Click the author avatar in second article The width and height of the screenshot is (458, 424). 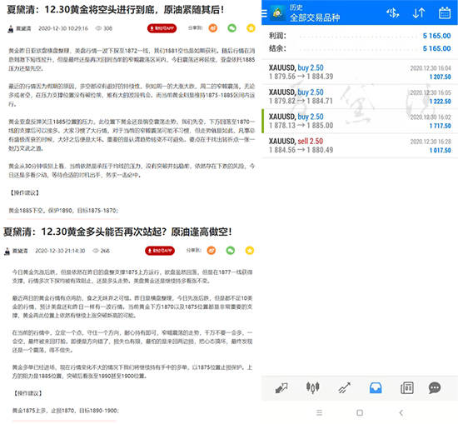7,251
